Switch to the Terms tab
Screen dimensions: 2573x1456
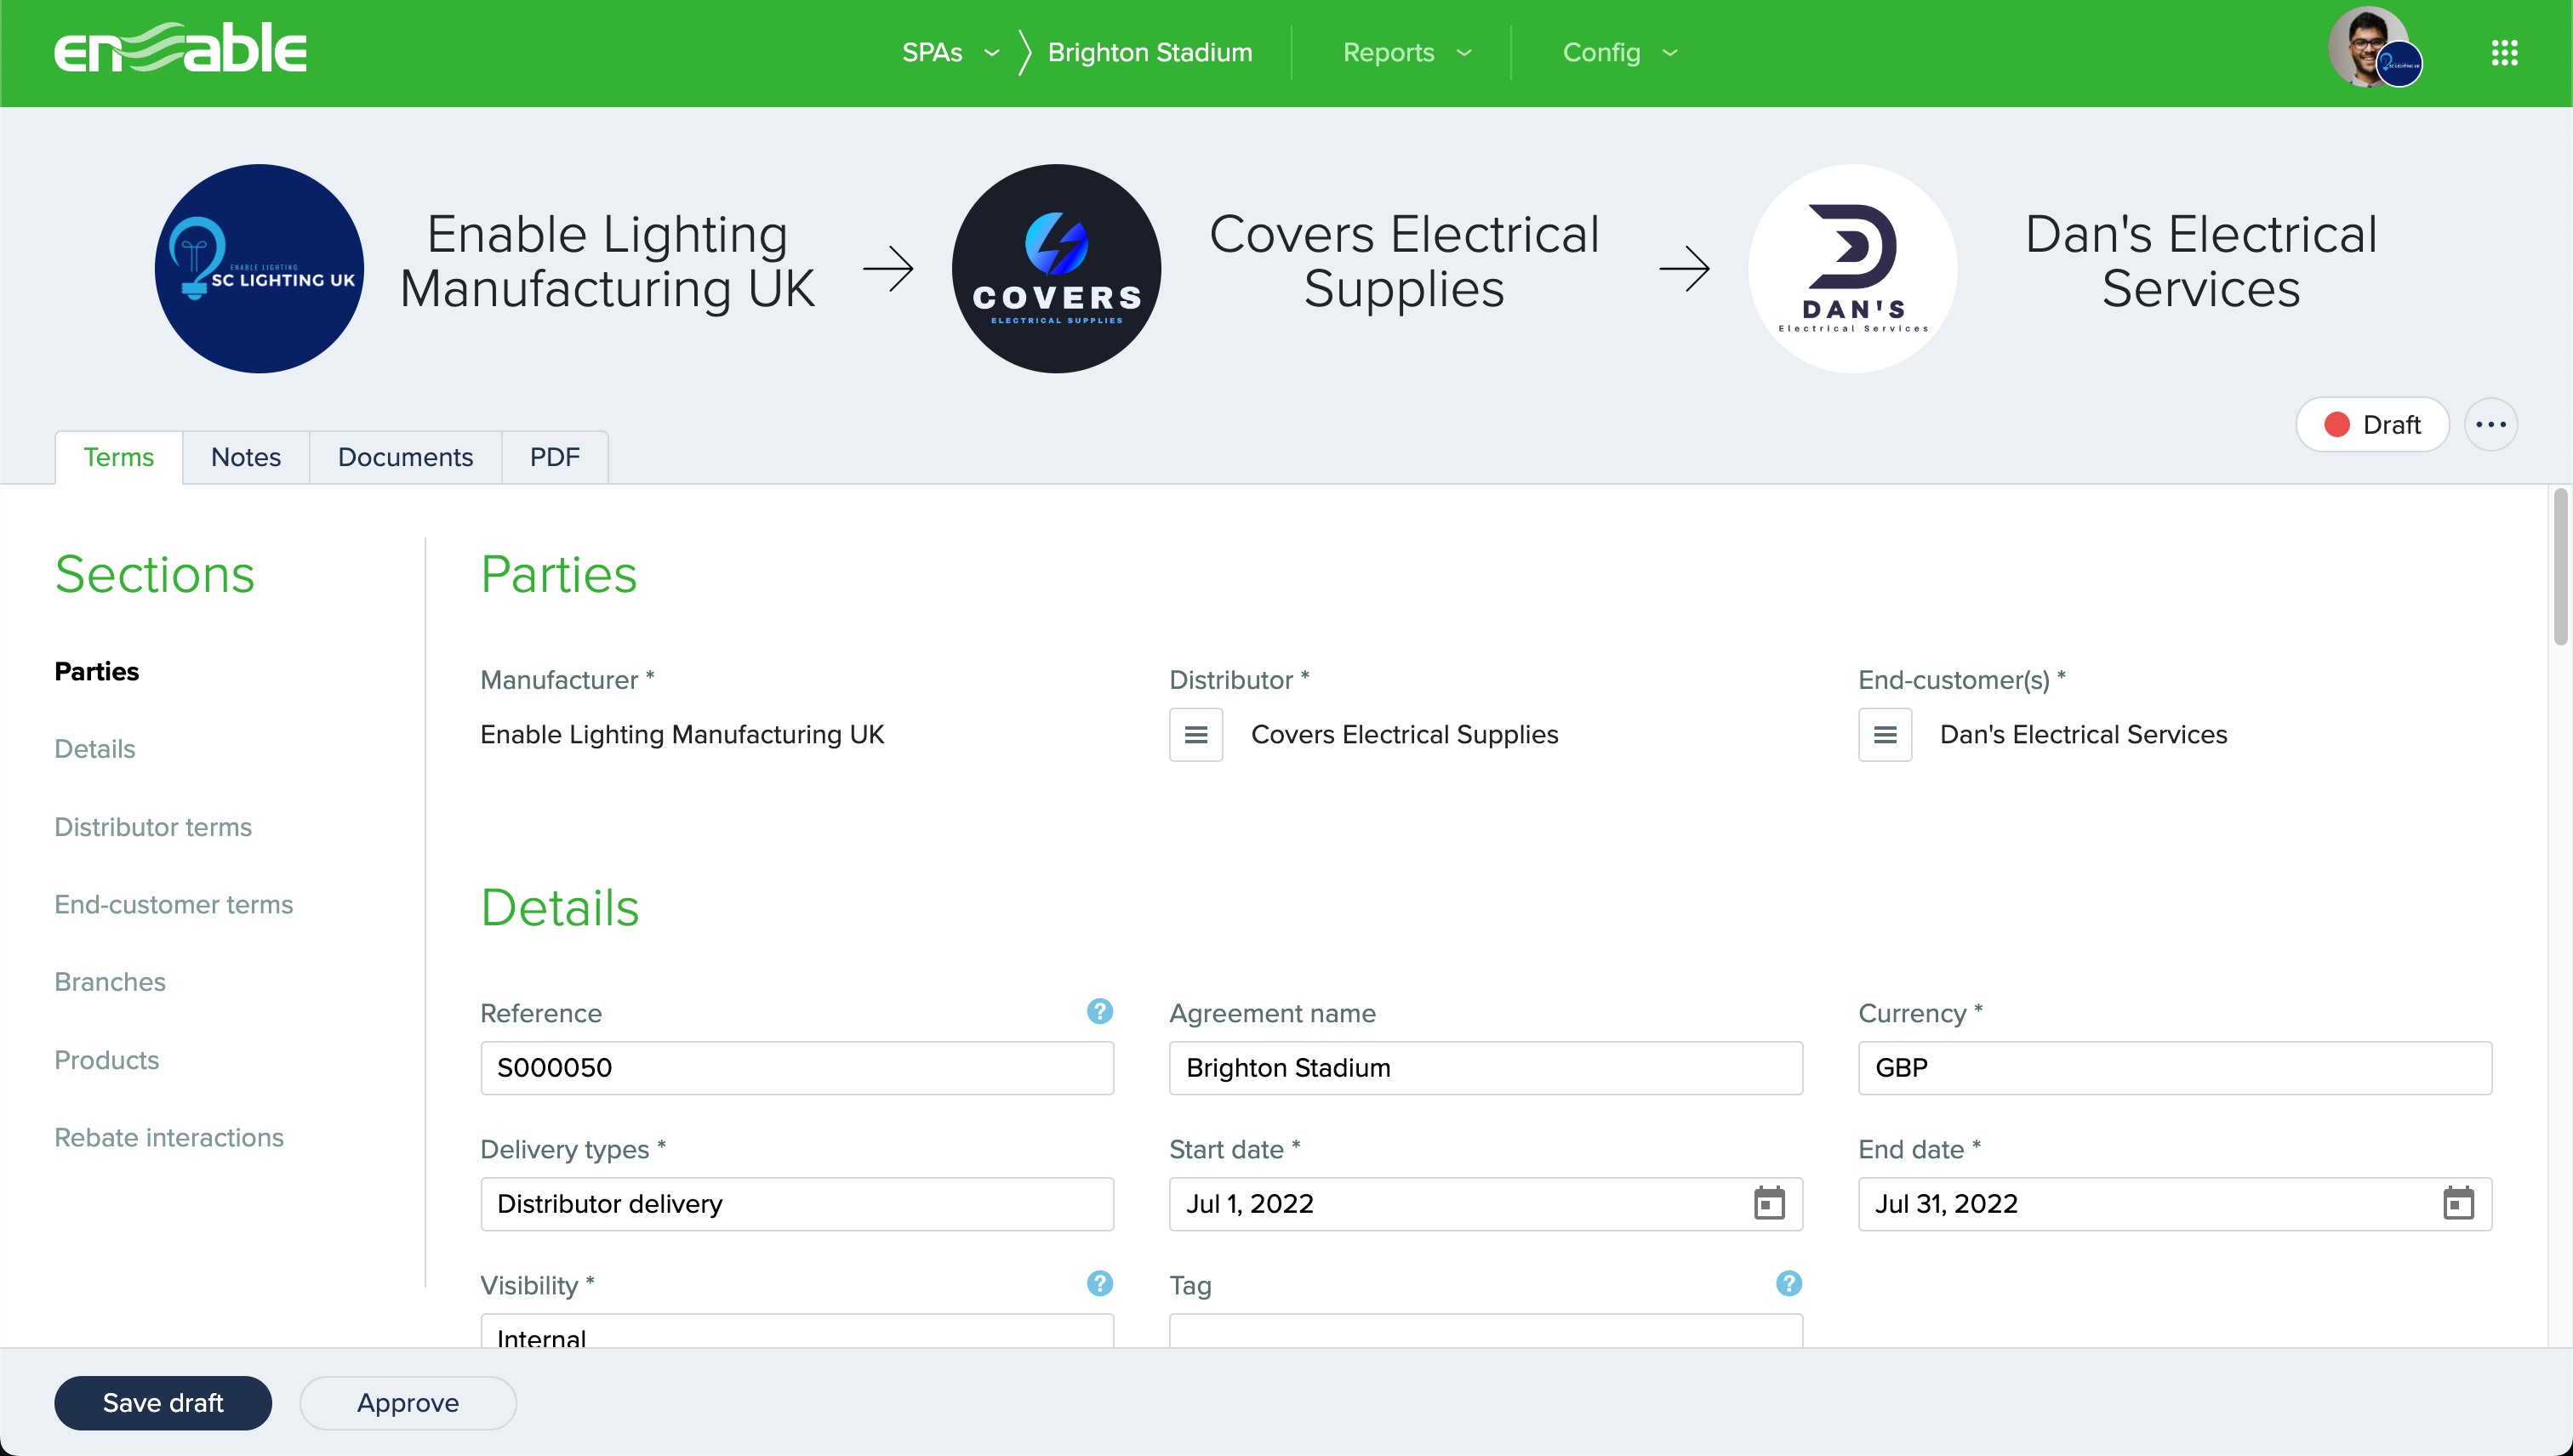(118, 458)
